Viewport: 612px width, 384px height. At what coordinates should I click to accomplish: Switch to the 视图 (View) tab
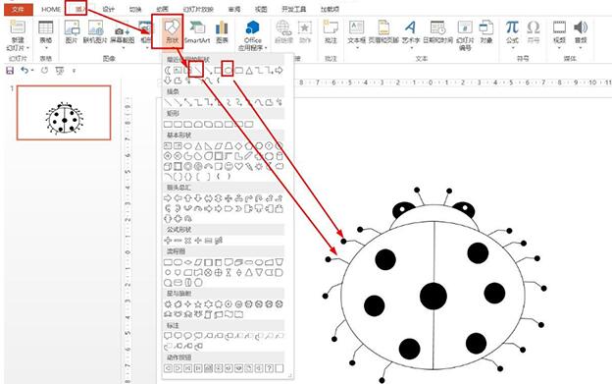pyautogui.click(x=261, y=9)
